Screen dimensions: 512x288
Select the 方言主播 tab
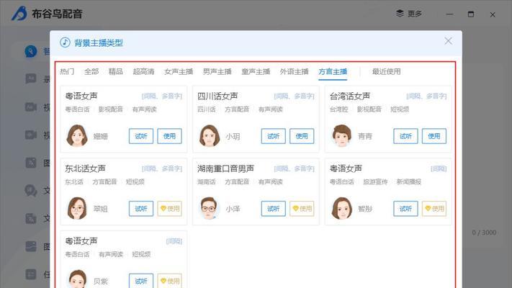coord(333,71)
